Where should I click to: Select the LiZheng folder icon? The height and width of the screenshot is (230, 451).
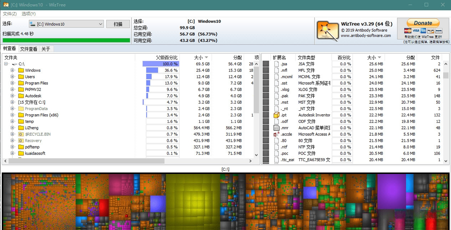tap(21, 128)
